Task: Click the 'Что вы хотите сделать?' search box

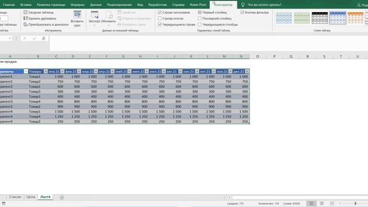Action: [x=264, y=5]
